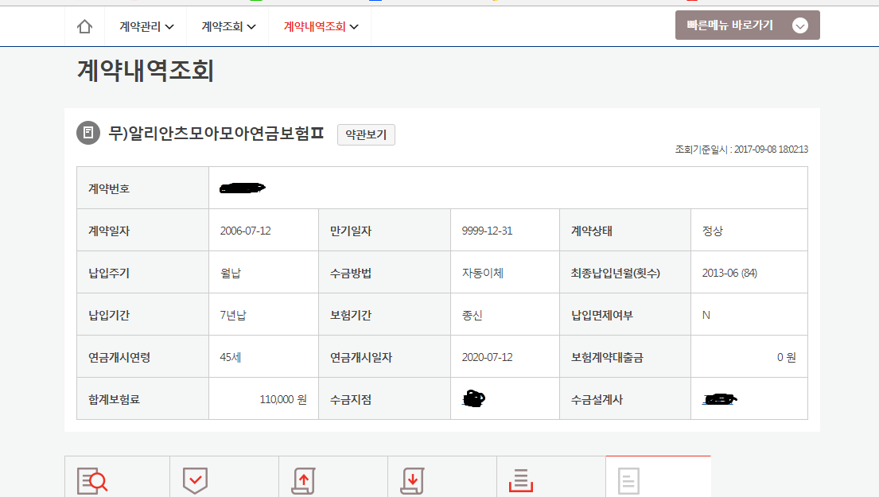Select the 만기일자 value 9999-12-31
The height and width of the screenshot is (497, 879).
[x=487, y=231]
